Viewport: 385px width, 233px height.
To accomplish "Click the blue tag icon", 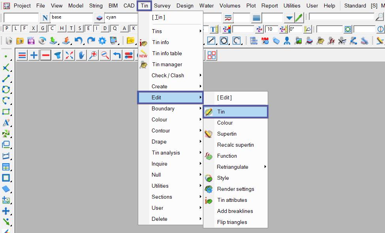I will [276, 41].
